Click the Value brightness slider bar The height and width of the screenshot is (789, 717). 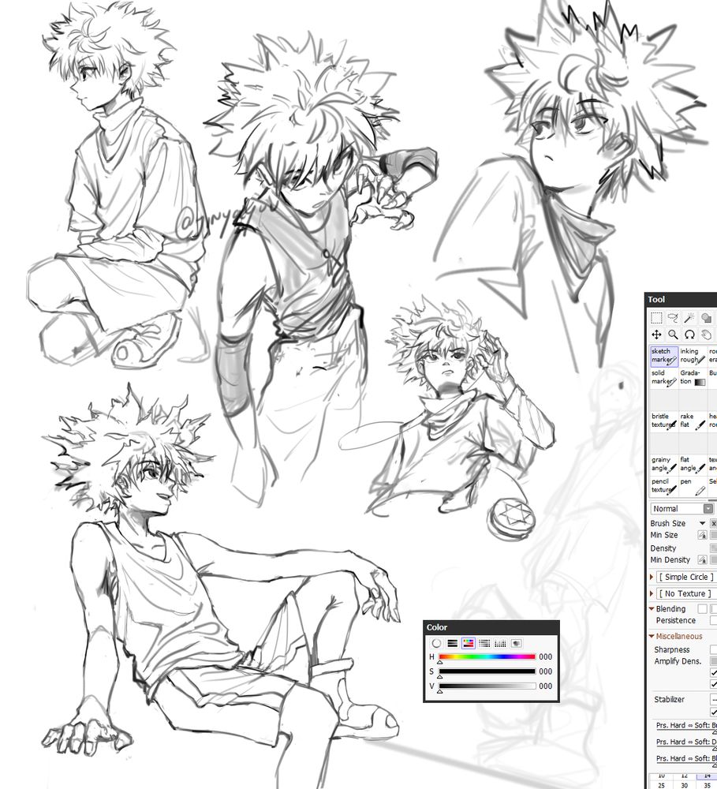487,686
